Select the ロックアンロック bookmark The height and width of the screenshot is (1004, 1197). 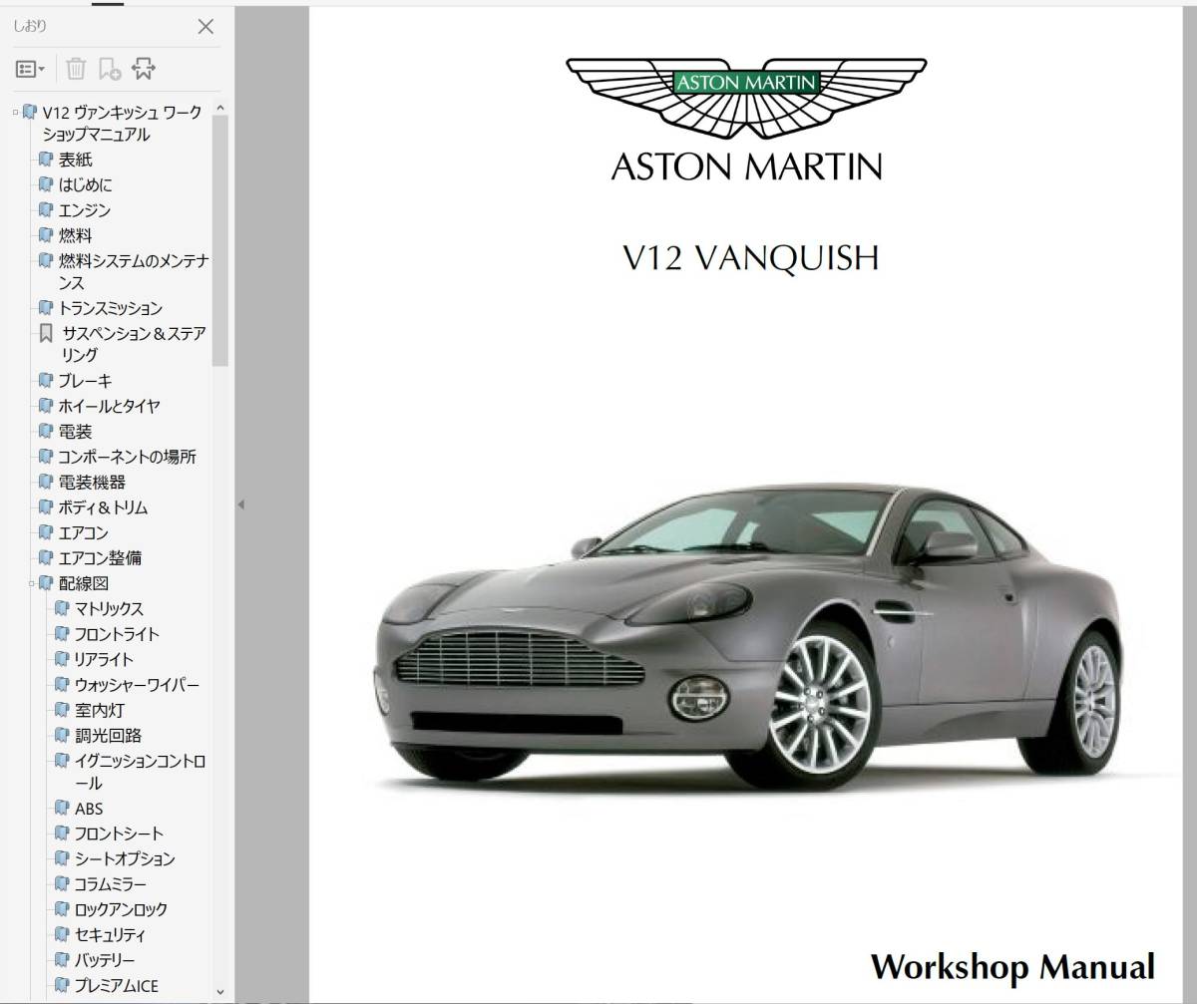click(121, 909)
